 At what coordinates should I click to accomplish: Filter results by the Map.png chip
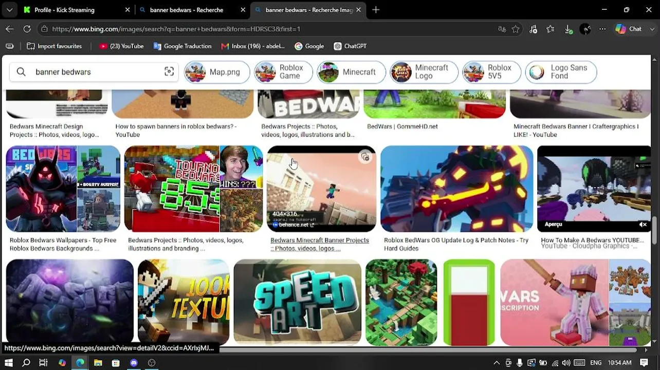click(x=217, y=72)
